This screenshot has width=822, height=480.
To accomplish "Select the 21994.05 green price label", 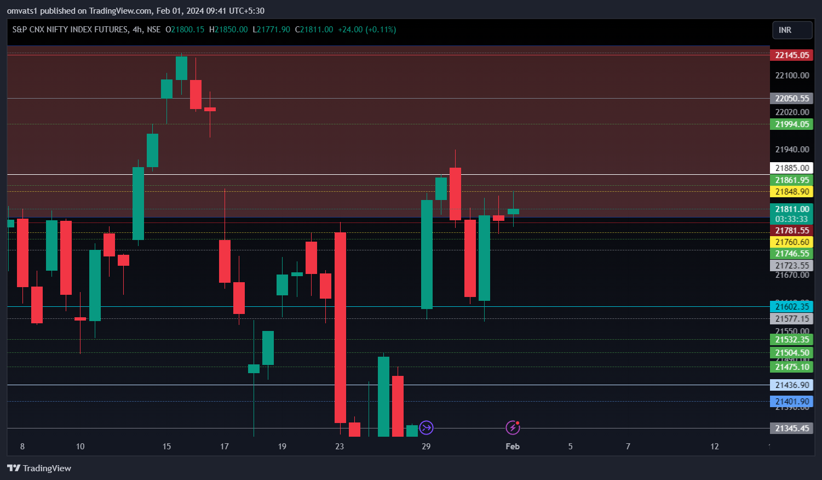I will pyautogui.click(x=791, y=124).
